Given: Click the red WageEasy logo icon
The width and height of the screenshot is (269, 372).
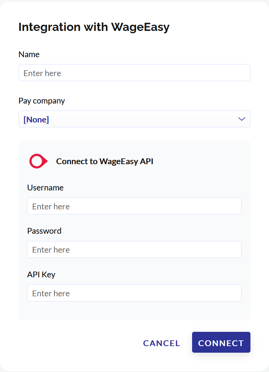Looking at the screenshot, I should click(39, 161).
